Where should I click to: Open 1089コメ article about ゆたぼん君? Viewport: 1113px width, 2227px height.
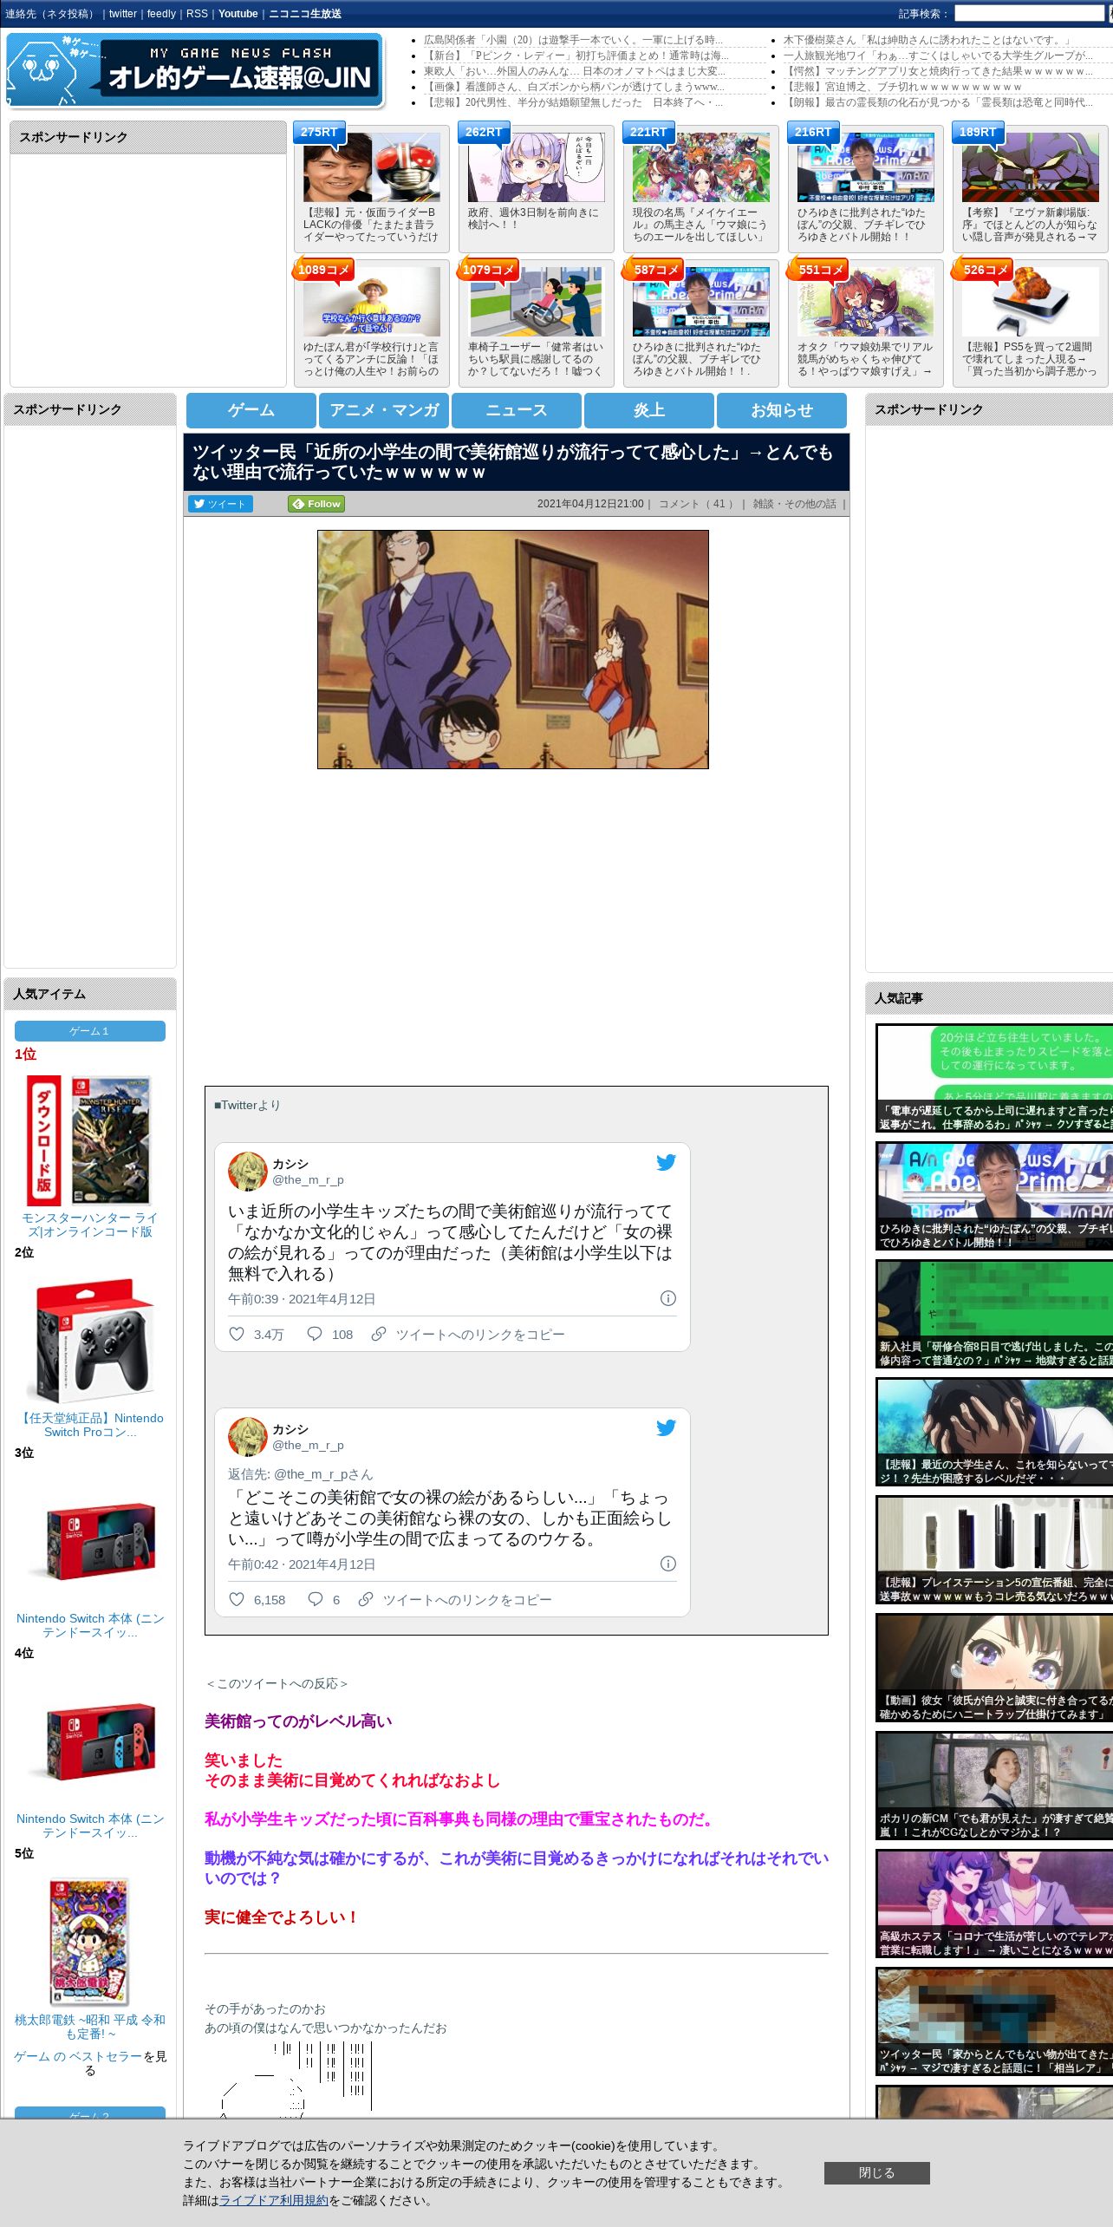(371, 323)
